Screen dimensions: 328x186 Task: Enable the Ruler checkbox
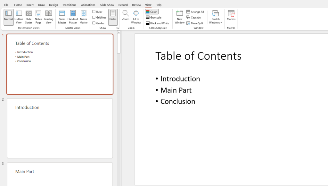[94, 12]
